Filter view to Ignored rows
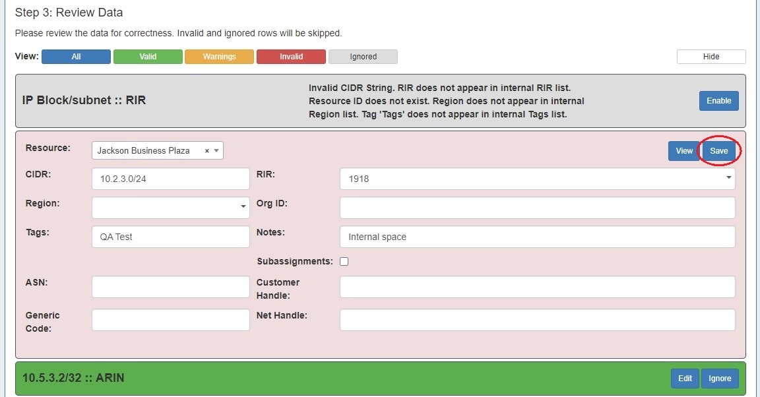Image resolution: width=760 pixels, height=397 pixels. [363, 57]
